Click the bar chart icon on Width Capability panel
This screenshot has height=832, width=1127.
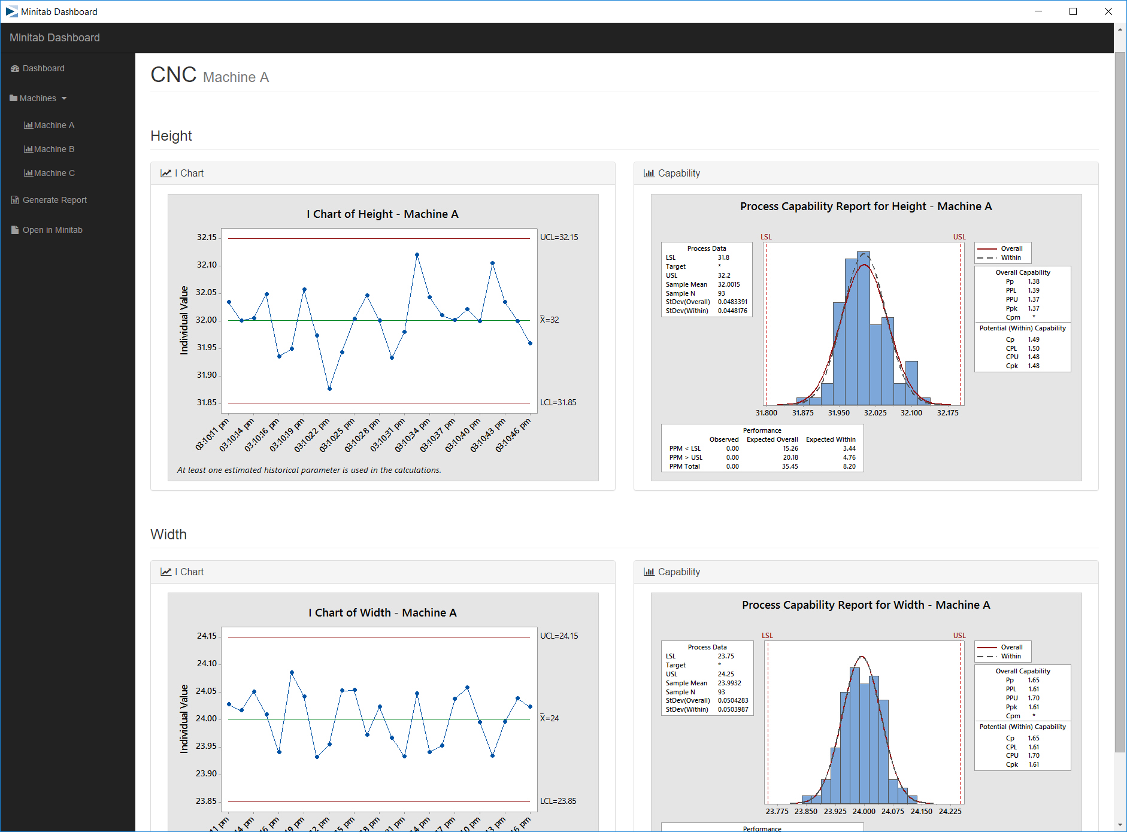coord(649,572)
